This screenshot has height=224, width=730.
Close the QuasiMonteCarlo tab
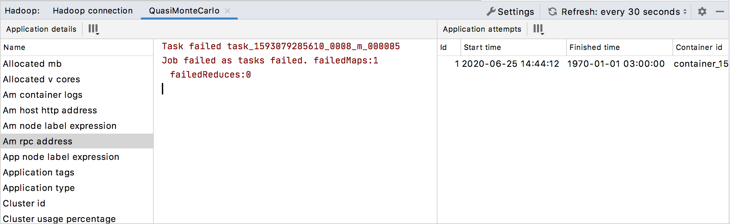pos(228,11)
